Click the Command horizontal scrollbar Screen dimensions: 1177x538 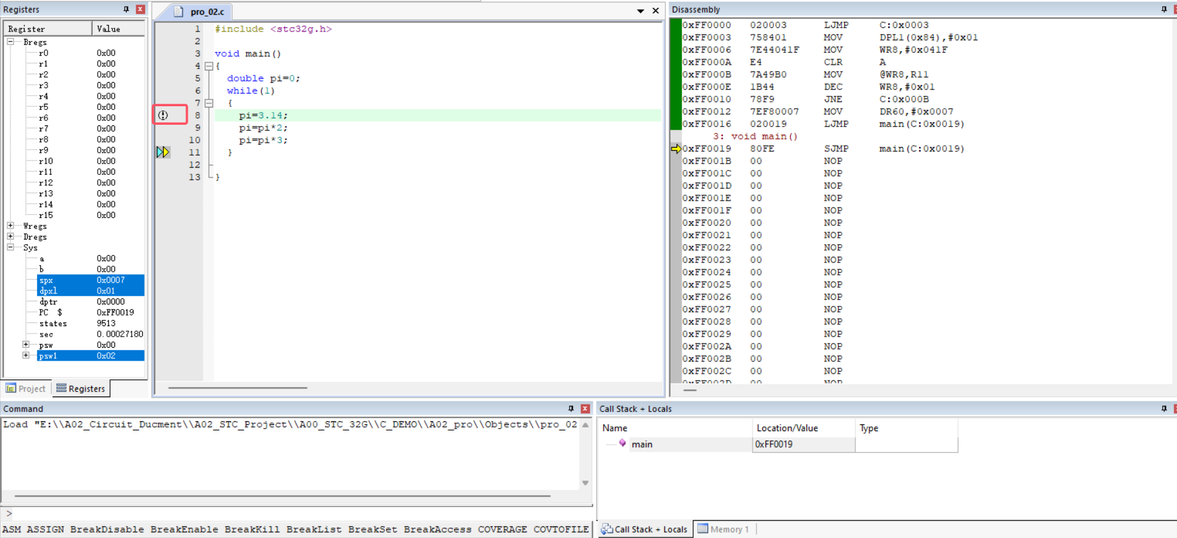282,496
